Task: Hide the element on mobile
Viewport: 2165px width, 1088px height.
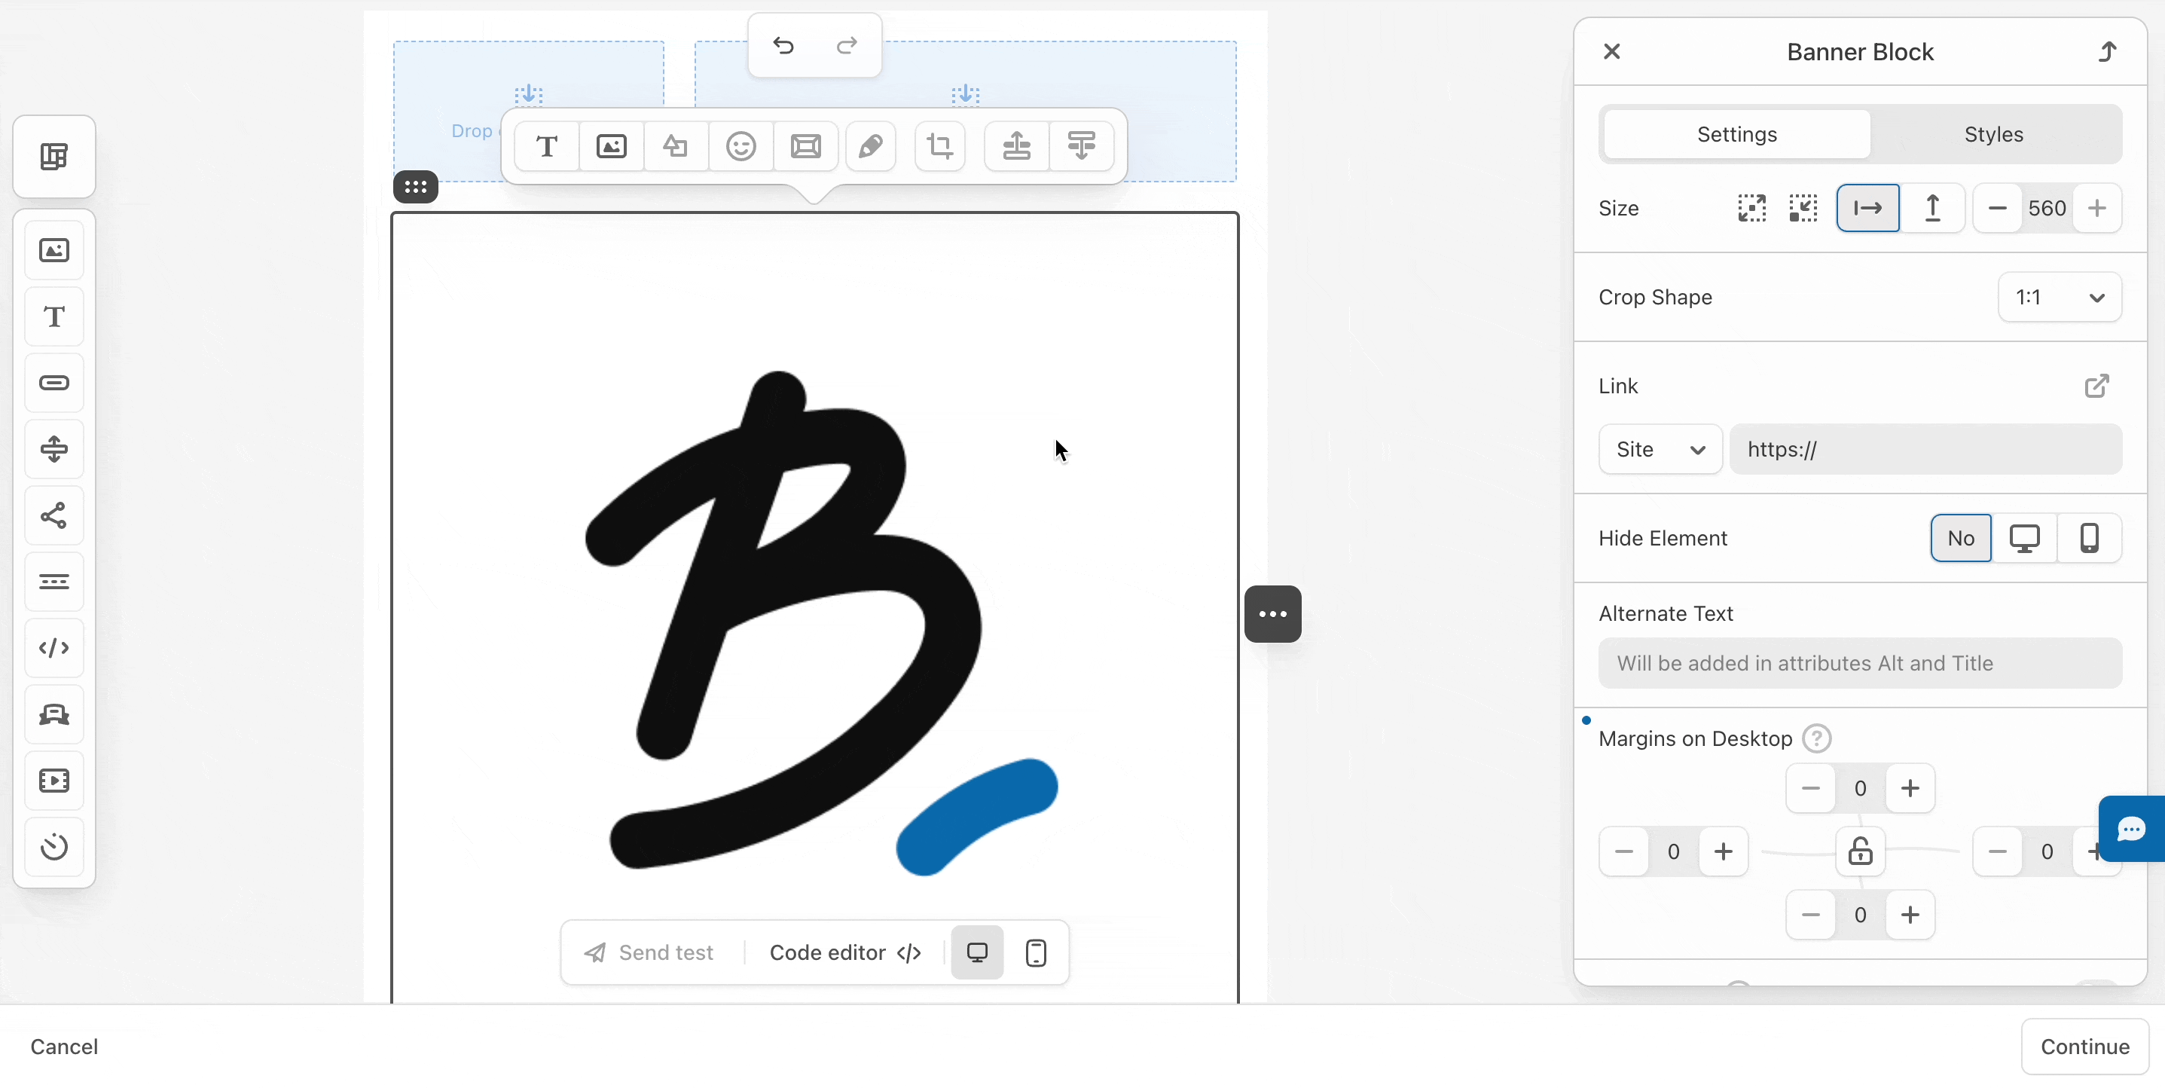Action: tap(2088, 538)
